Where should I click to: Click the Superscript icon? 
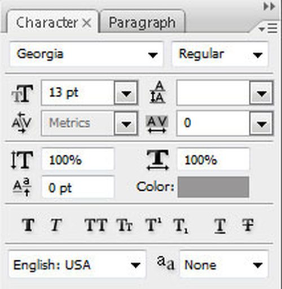tap(153, 225)
